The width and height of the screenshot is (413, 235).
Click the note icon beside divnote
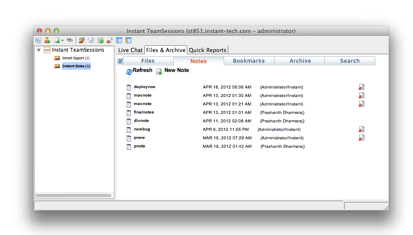point(128,122)
